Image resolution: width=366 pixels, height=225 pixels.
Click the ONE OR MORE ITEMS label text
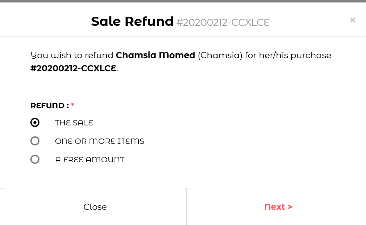coord(100,141)
